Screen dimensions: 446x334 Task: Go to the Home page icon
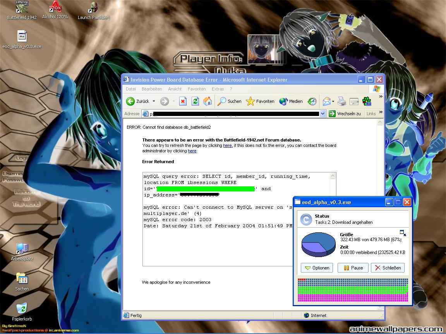point(208,101)
